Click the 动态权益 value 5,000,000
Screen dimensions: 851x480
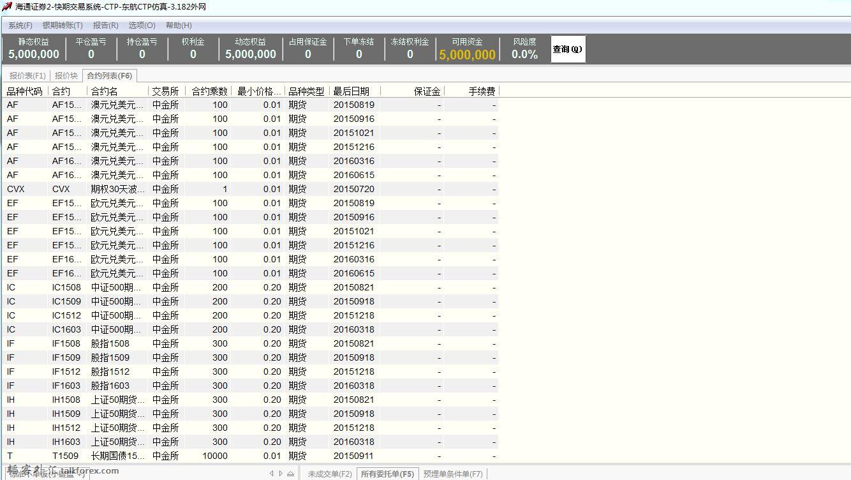[251, 55]
